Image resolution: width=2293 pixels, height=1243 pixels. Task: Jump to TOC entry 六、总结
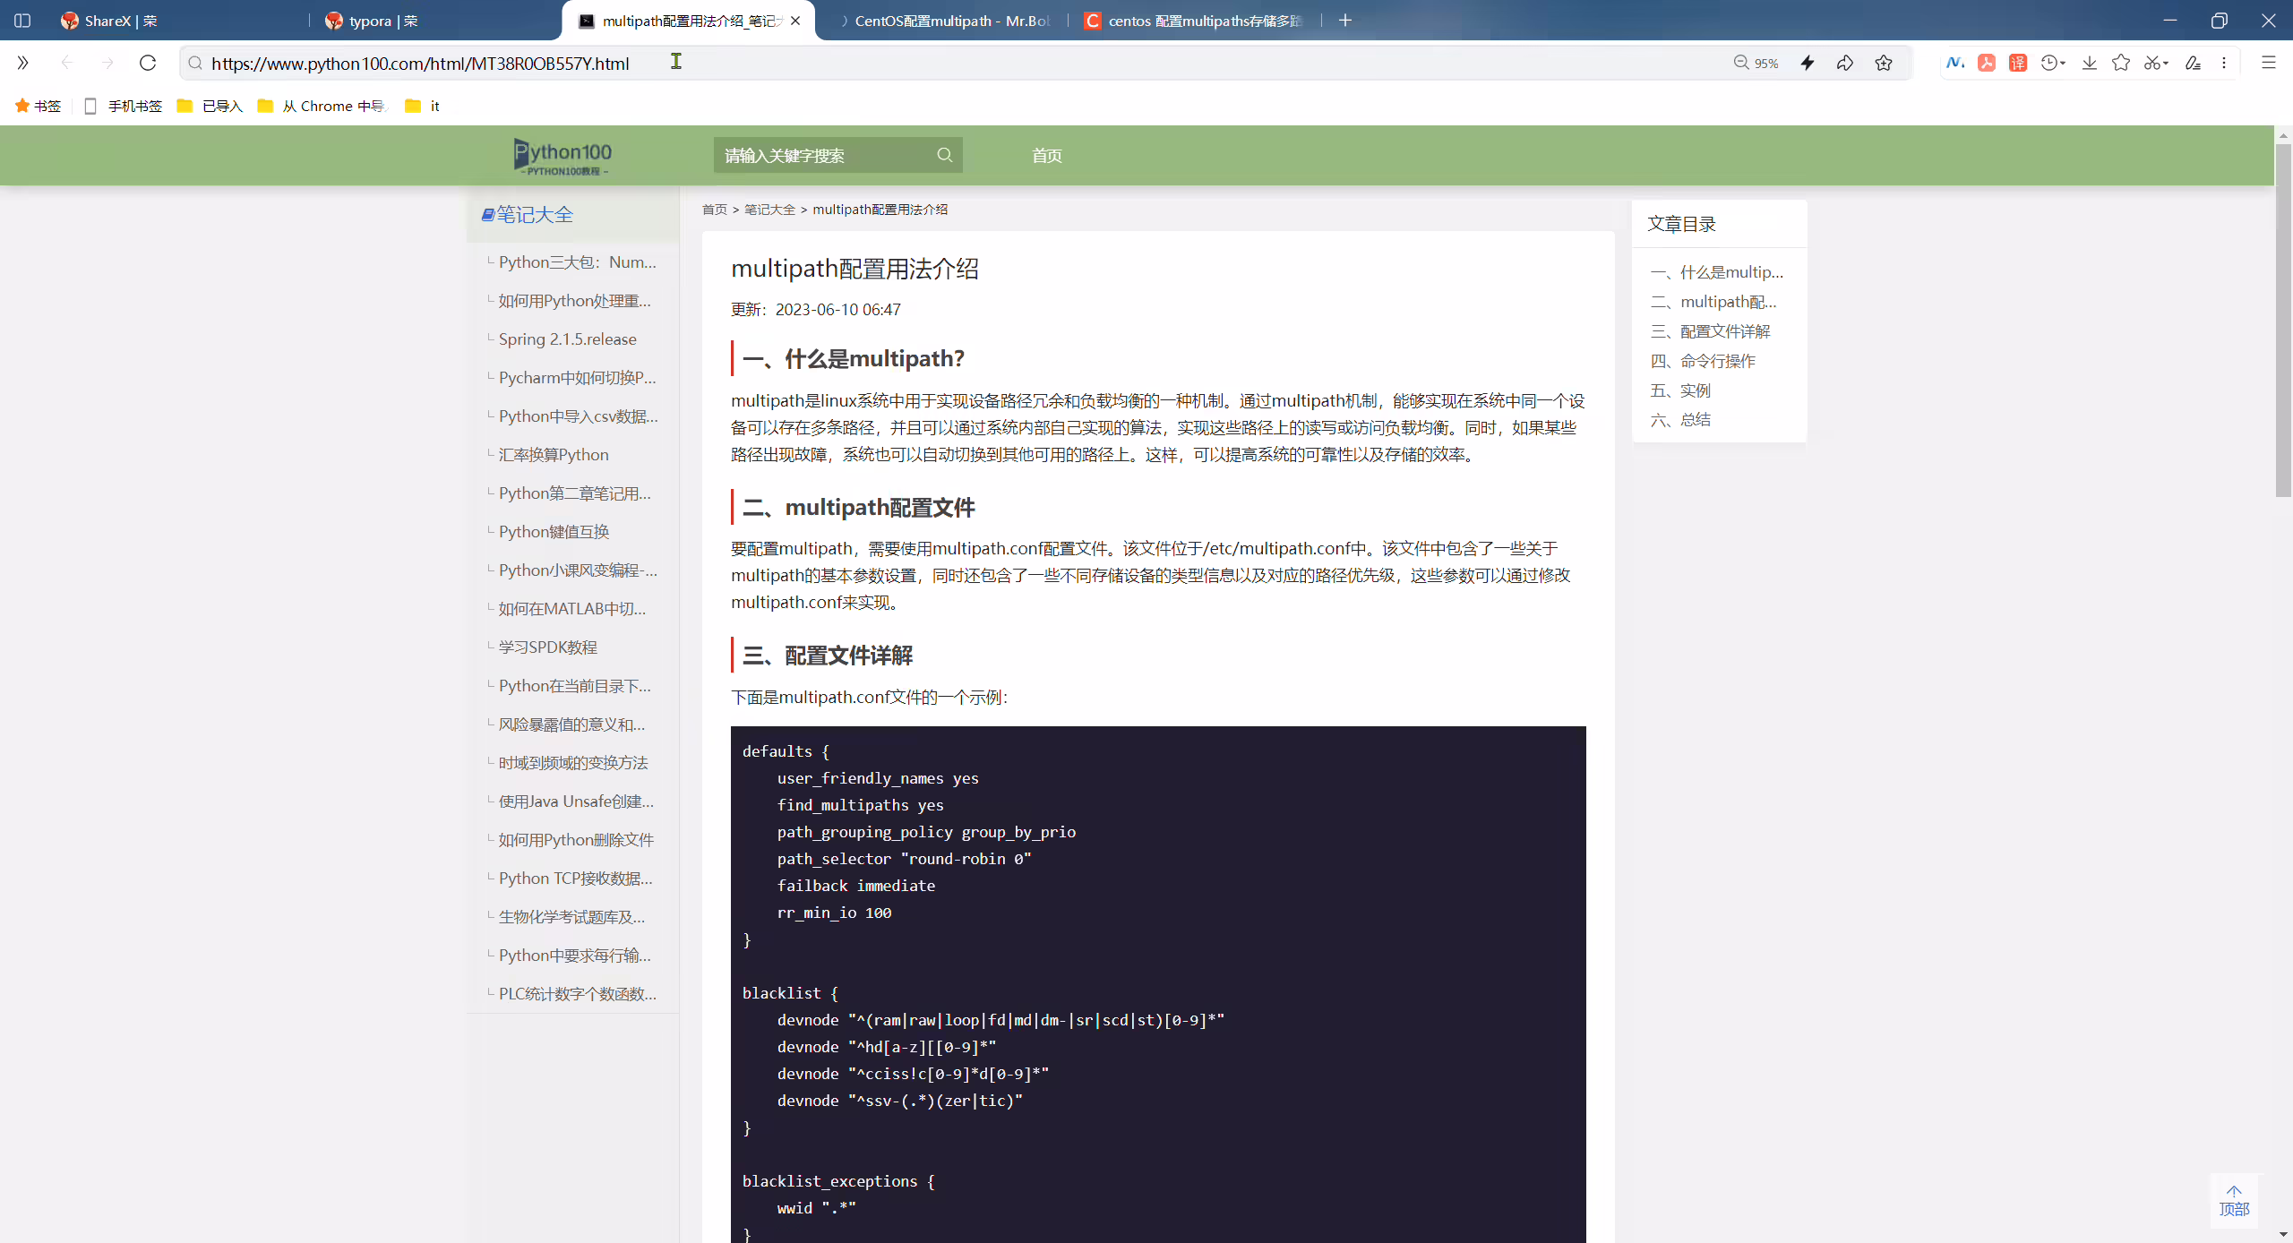point(1680,420)
